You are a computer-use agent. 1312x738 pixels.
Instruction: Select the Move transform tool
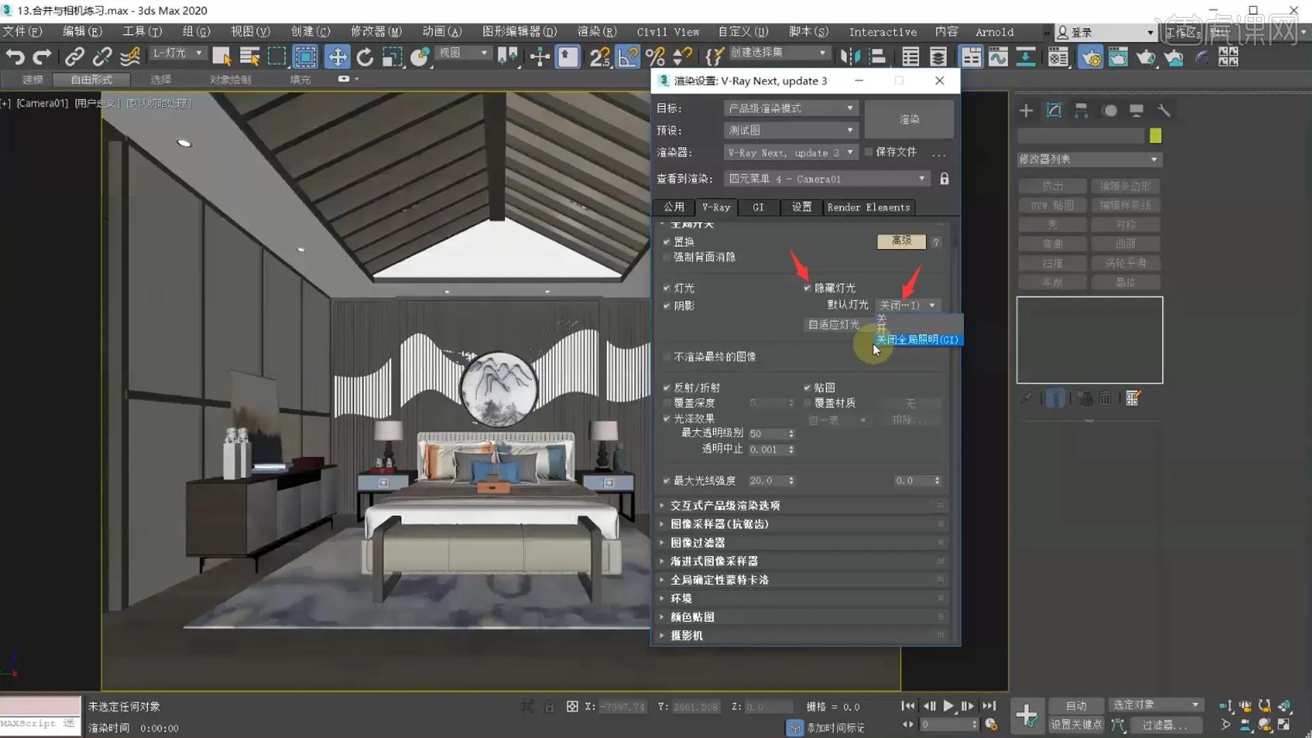(337, 57)
